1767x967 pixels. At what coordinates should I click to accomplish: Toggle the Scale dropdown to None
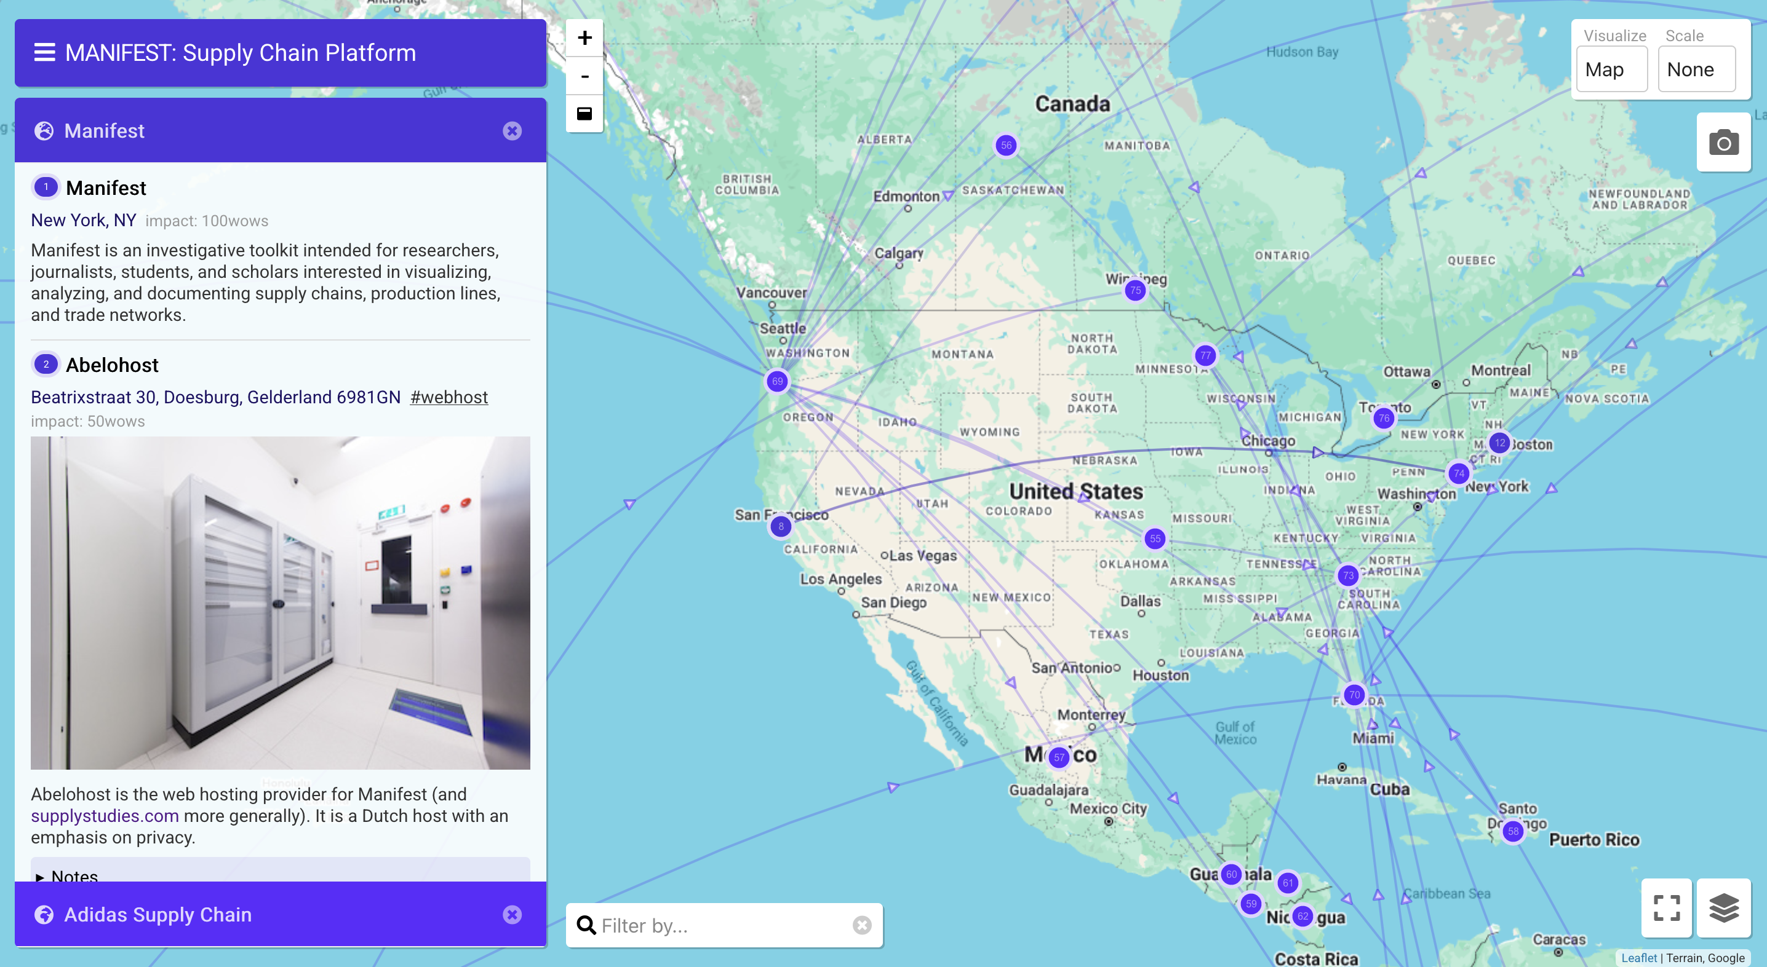(x=1691, y=68)
